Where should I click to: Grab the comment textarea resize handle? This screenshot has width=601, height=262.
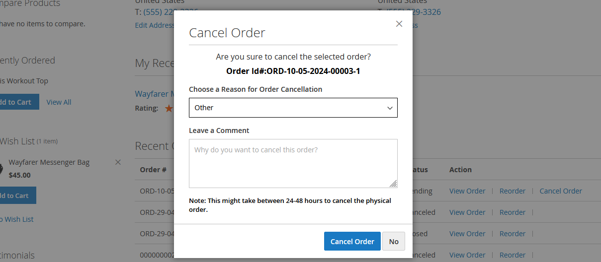pyautogui.click(x=393, y=184)
